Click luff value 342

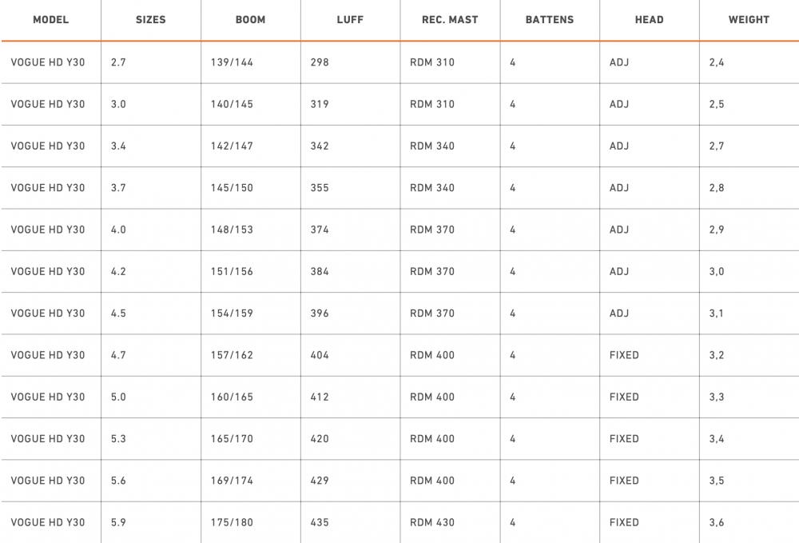coord(320,146)
